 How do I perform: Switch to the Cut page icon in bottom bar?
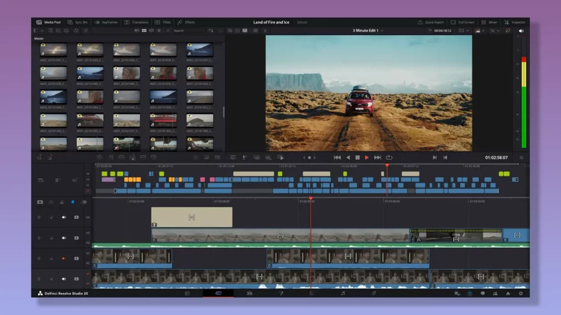tap(218, 293)
